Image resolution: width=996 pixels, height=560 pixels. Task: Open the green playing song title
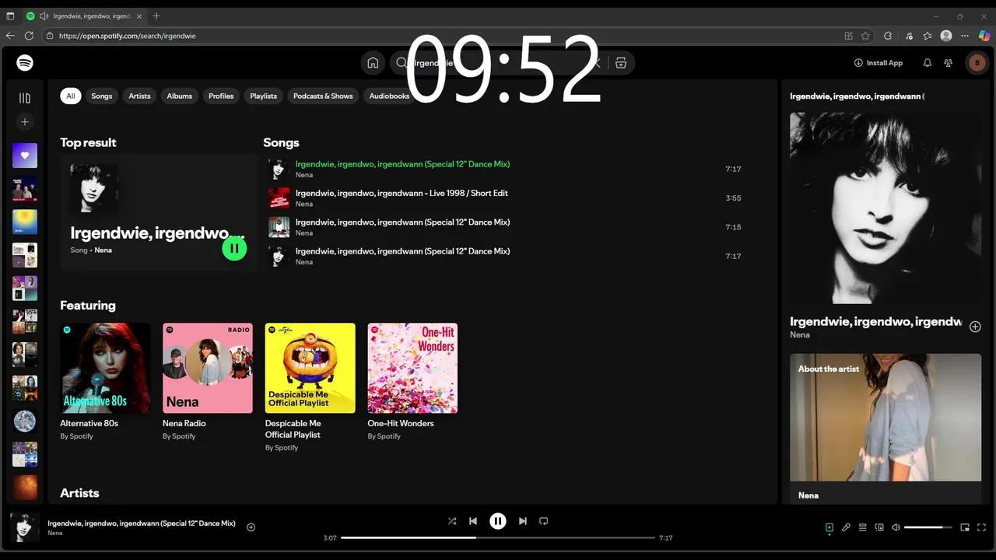(x=402, y=164)
